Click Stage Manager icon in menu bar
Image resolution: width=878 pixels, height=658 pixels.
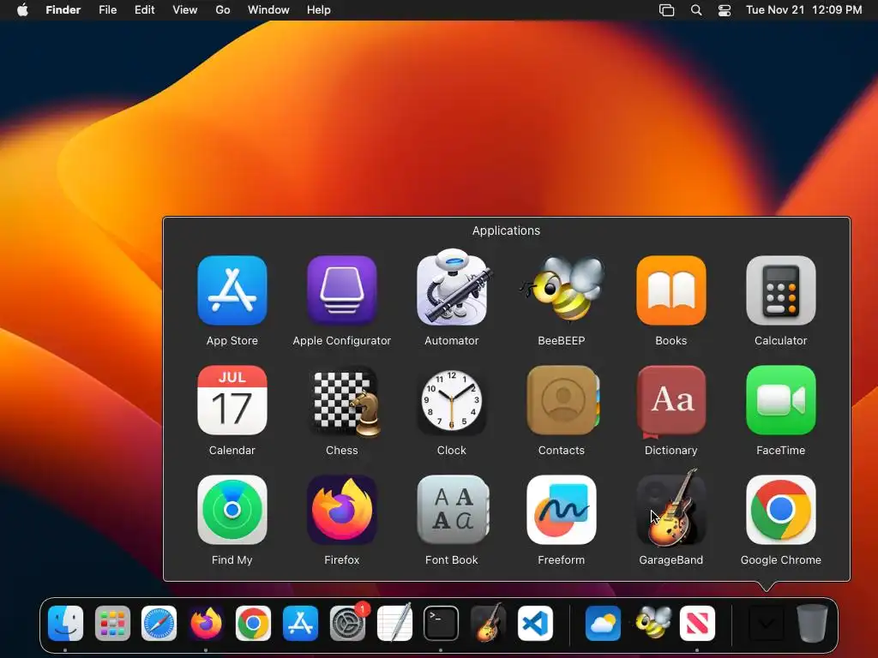pos(666,10)
